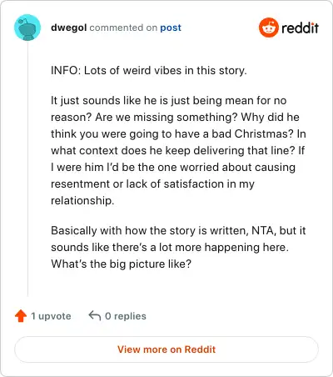Click the word "Christmas?" in the comment
This screenshot has height=377, width=333.
tap(264, 133)
